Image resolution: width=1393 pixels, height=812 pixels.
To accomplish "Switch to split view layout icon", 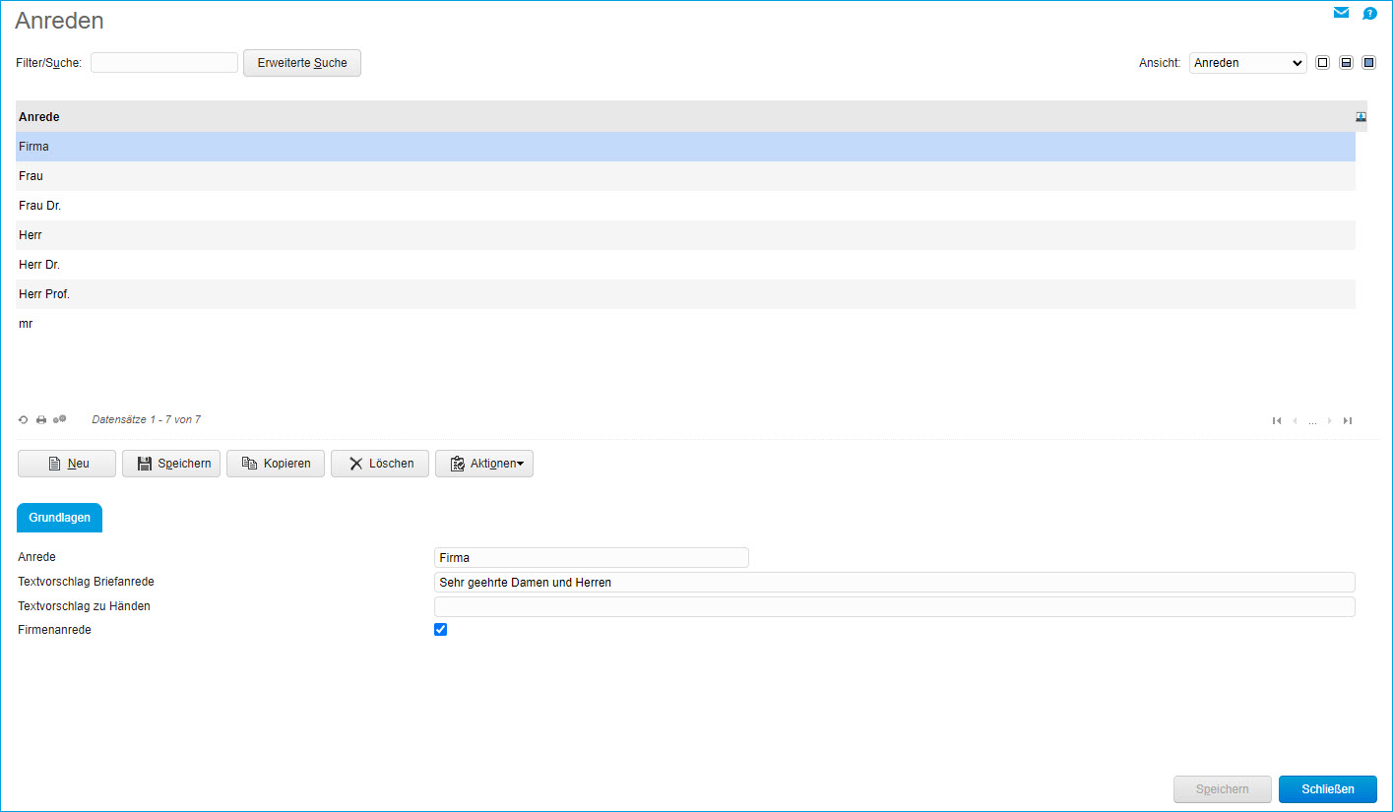I will pyautogui.click(x=1346, y=63).
